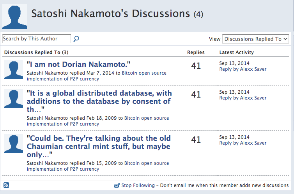Click avatar beside "Could be. They're talking" discussion
Image resolution: width=294 pixels, height=194 pixels.
(x=14, y=143)
